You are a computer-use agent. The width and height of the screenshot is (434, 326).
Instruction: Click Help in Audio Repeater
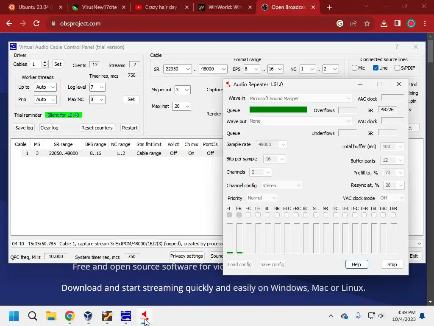pos(356,264)
